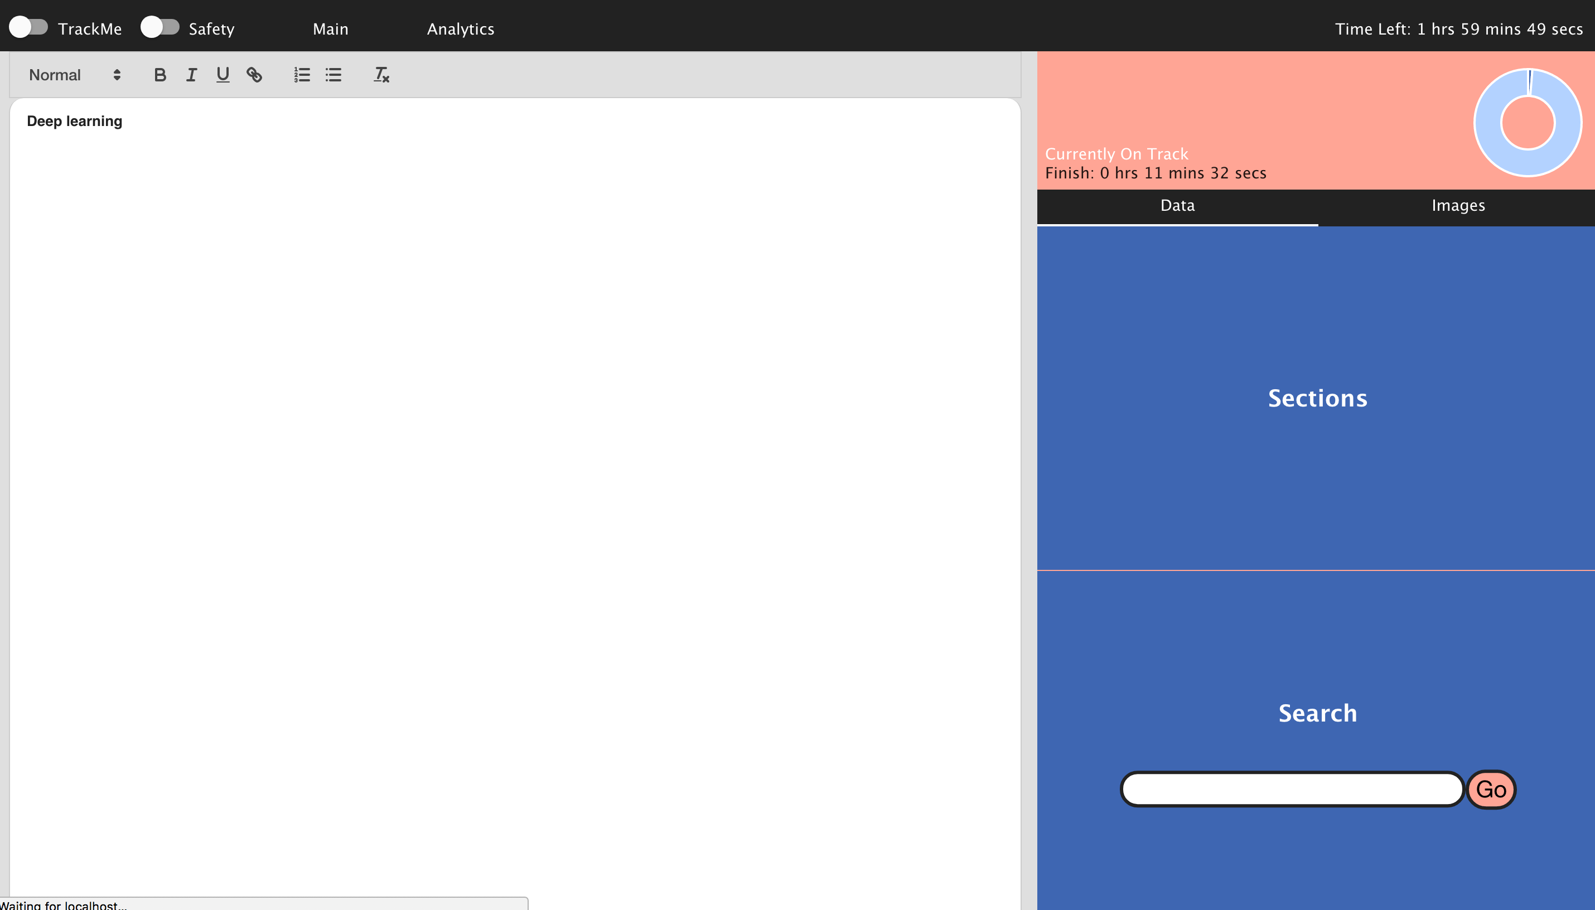
Task: Start a bulleted list
Action: coord(333,75)
